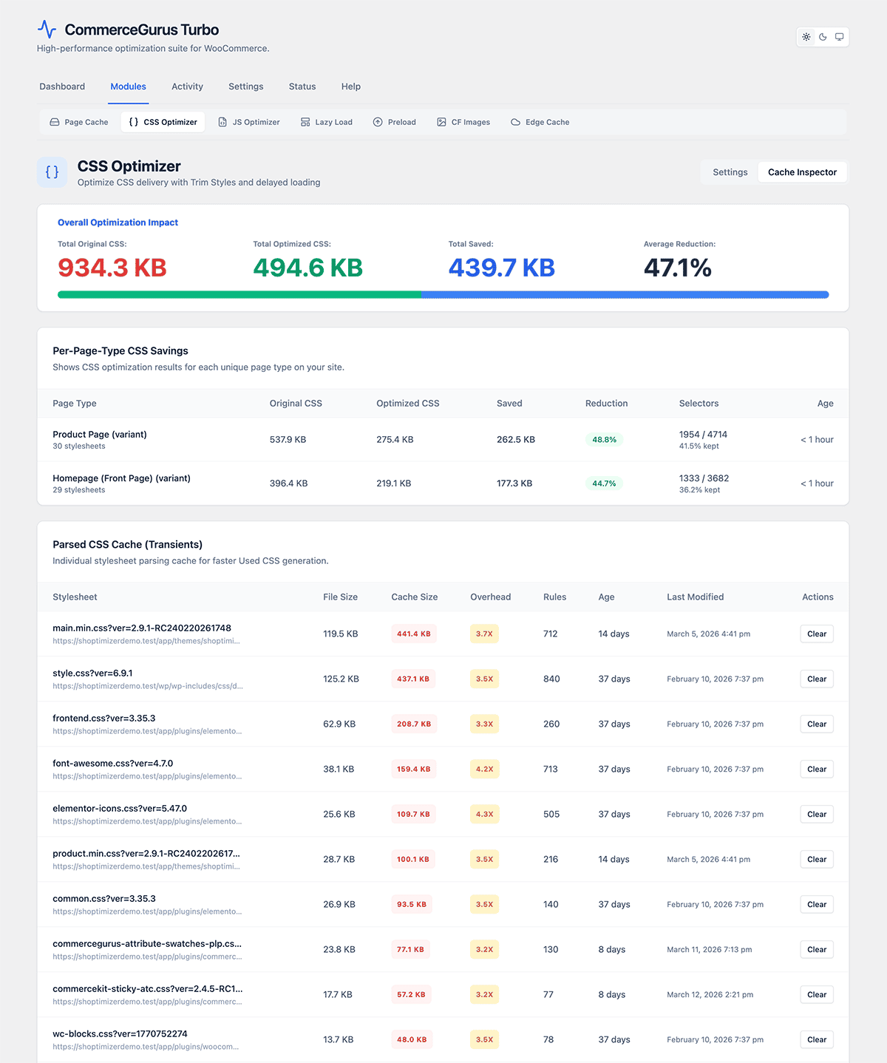This screenshot has width=887, height=1063.
Task: Select the CSS Optimizer Settings view
Action: (x=730, y=172)
